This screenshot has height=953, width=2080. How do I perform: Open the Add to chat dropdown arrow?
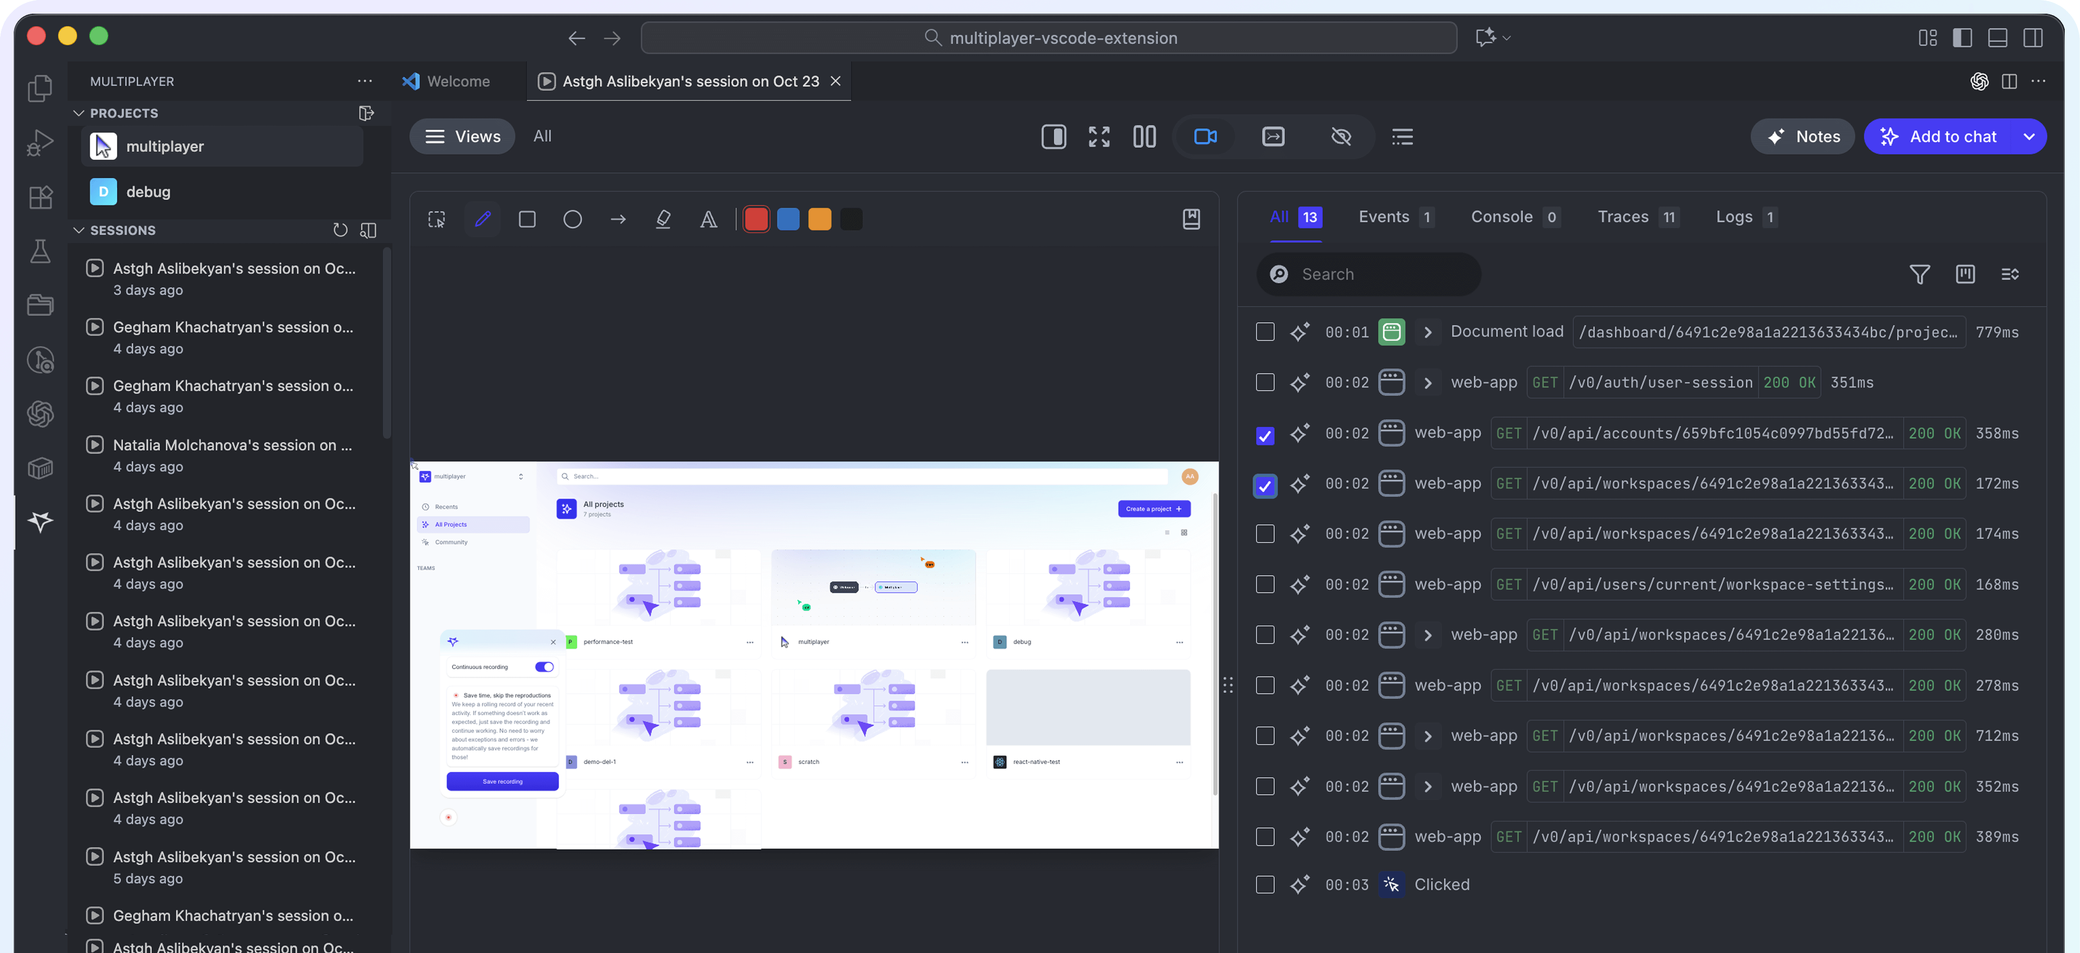click(2028, 136)
